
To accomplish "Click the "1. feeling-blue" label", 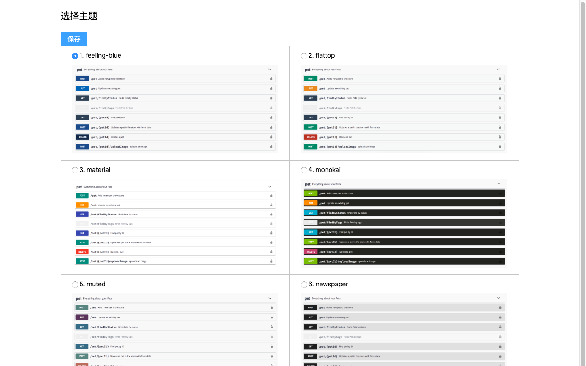I will (100, 55).
